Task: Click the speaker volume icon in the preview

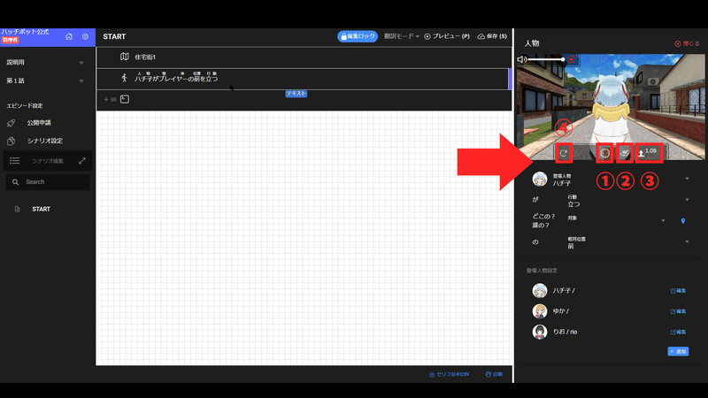Action: coord(522,59)
